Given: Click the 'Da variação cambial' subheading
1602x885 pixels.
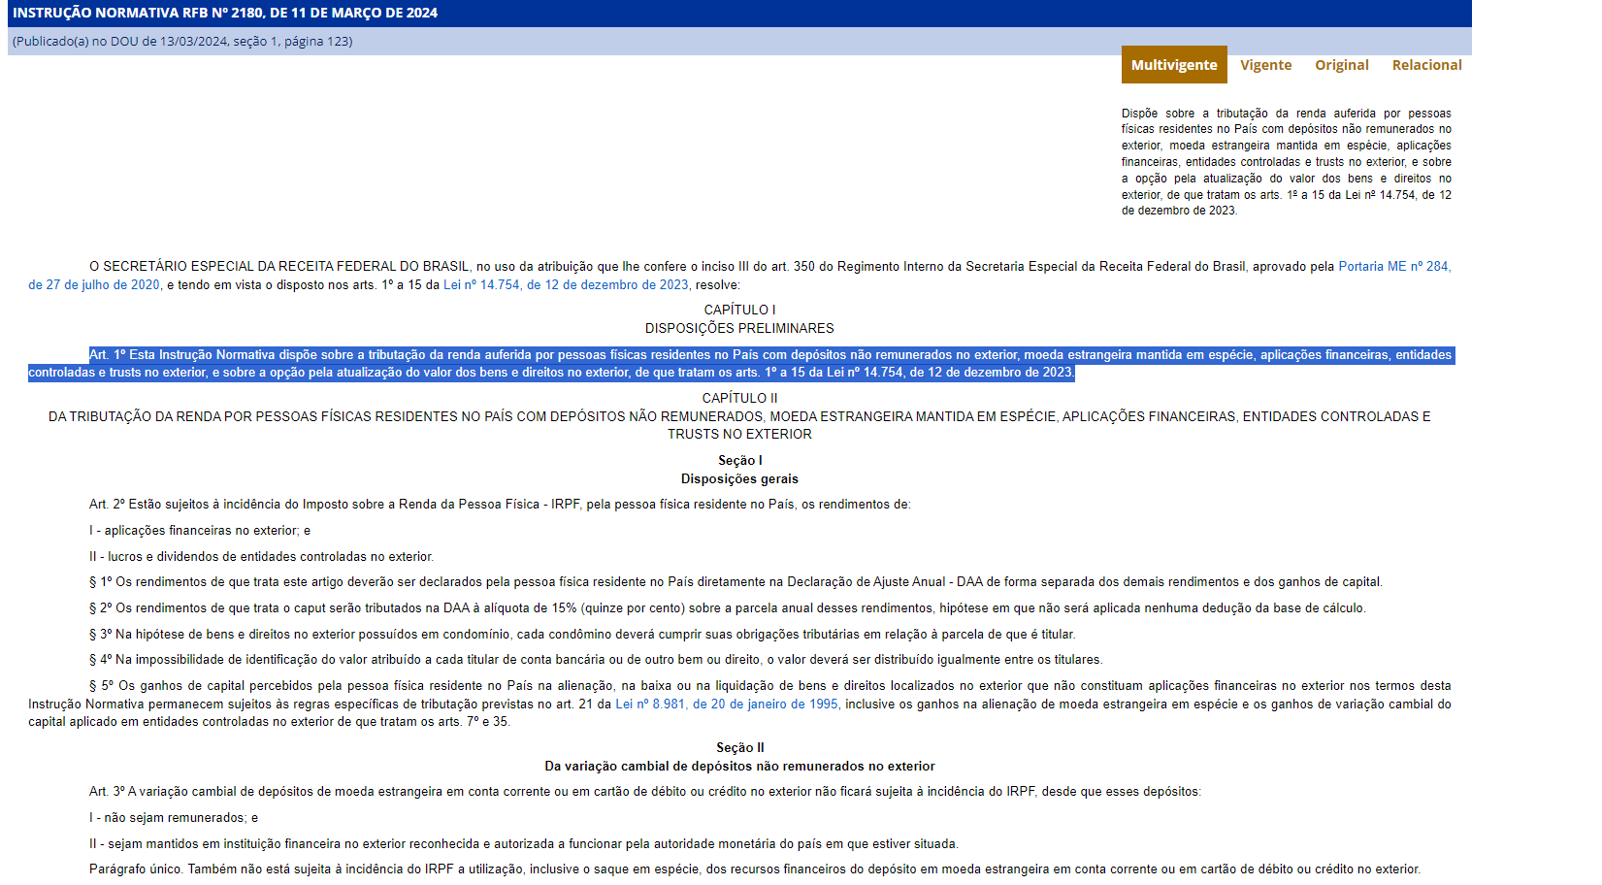Looking at the screenshot, I should click(x=739, y=766).
